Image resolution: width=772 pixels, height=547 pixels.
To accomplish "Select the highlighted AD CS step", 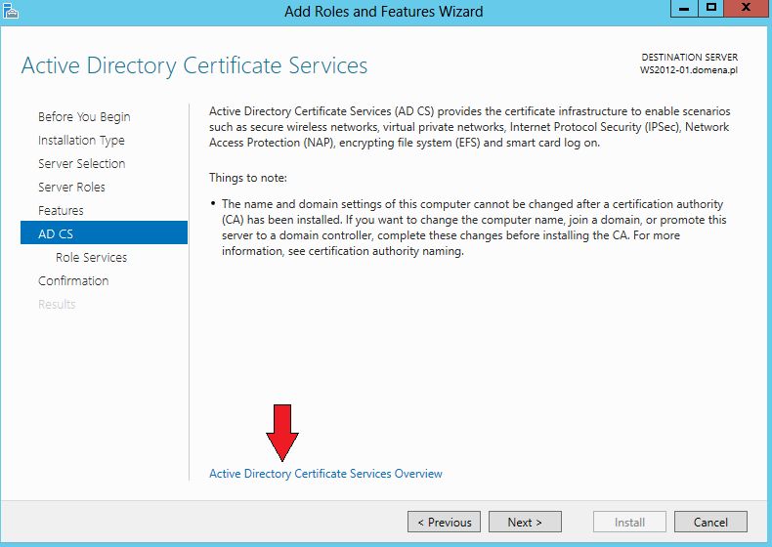I will pyautogui.click(x=104, y=232).
